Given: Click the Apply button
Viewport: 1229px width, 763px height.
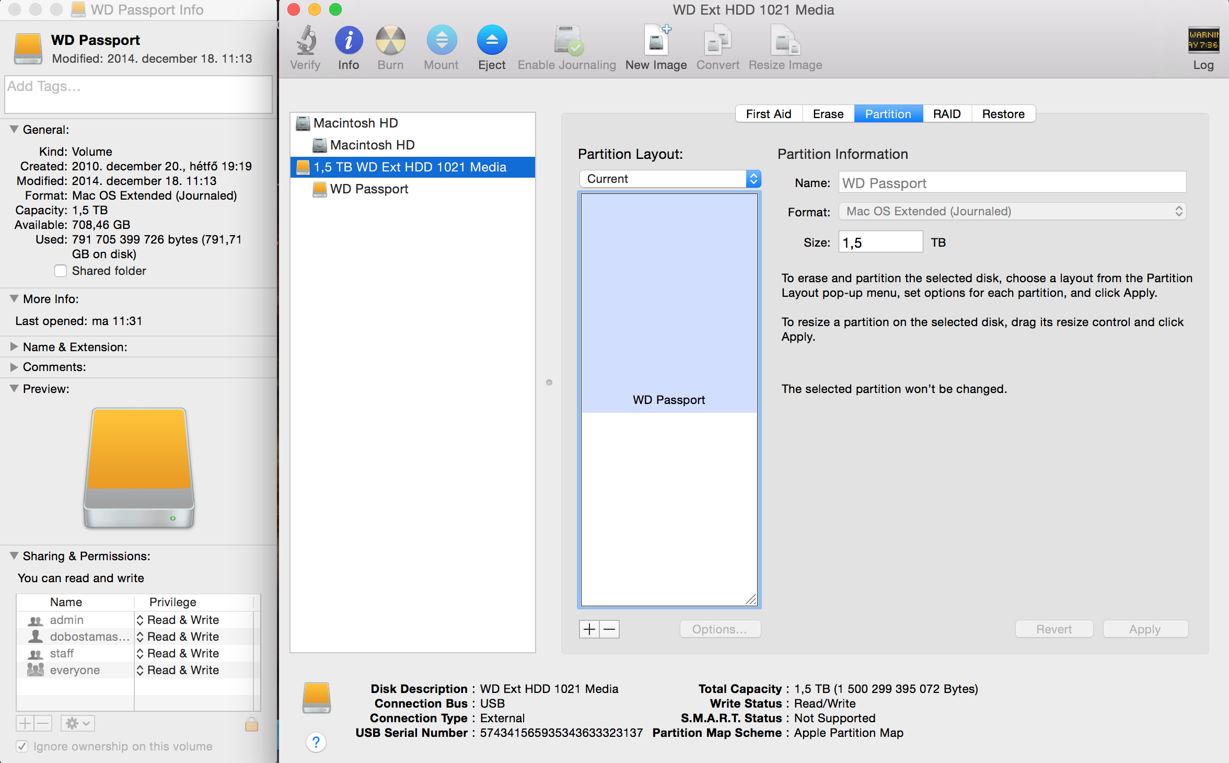Looking at the screenshot, I should [x=1145, y=629].
